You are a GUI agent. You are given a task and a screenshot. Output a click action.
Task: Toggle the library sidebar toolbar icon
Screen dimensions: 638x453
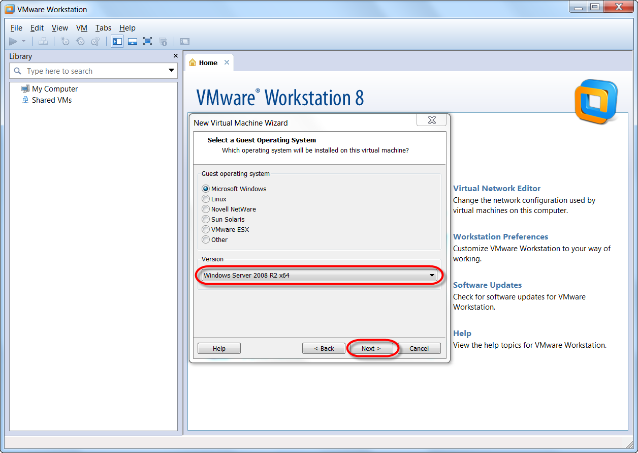[117, 42]
